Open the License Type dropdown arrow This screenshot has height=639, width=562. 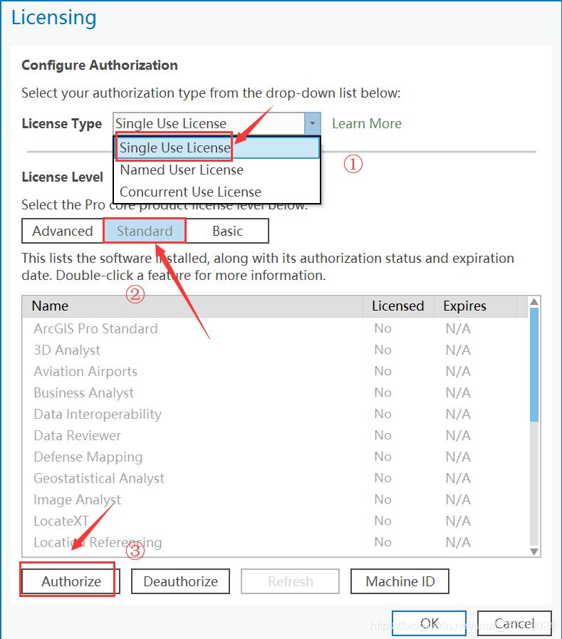(312, 123)
